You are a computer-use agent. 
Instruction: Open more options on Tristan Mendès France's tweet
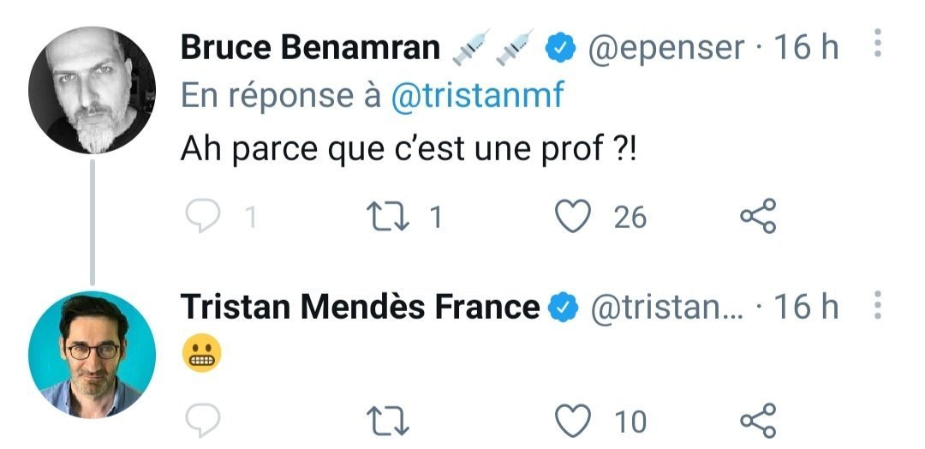877,306
